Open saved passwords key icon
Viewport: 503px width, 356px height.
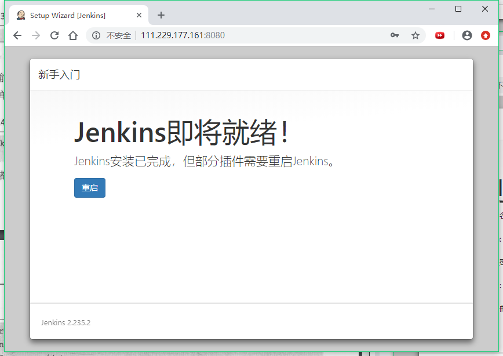point(395,35)
